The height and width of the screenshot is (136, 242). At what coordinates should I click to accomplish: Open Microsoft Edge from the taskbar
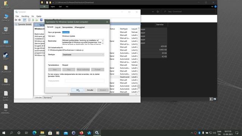[34, 133]
